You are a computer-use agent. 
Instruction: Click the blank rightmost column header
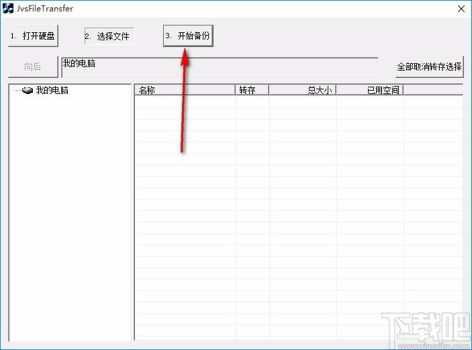click(433, 90)
